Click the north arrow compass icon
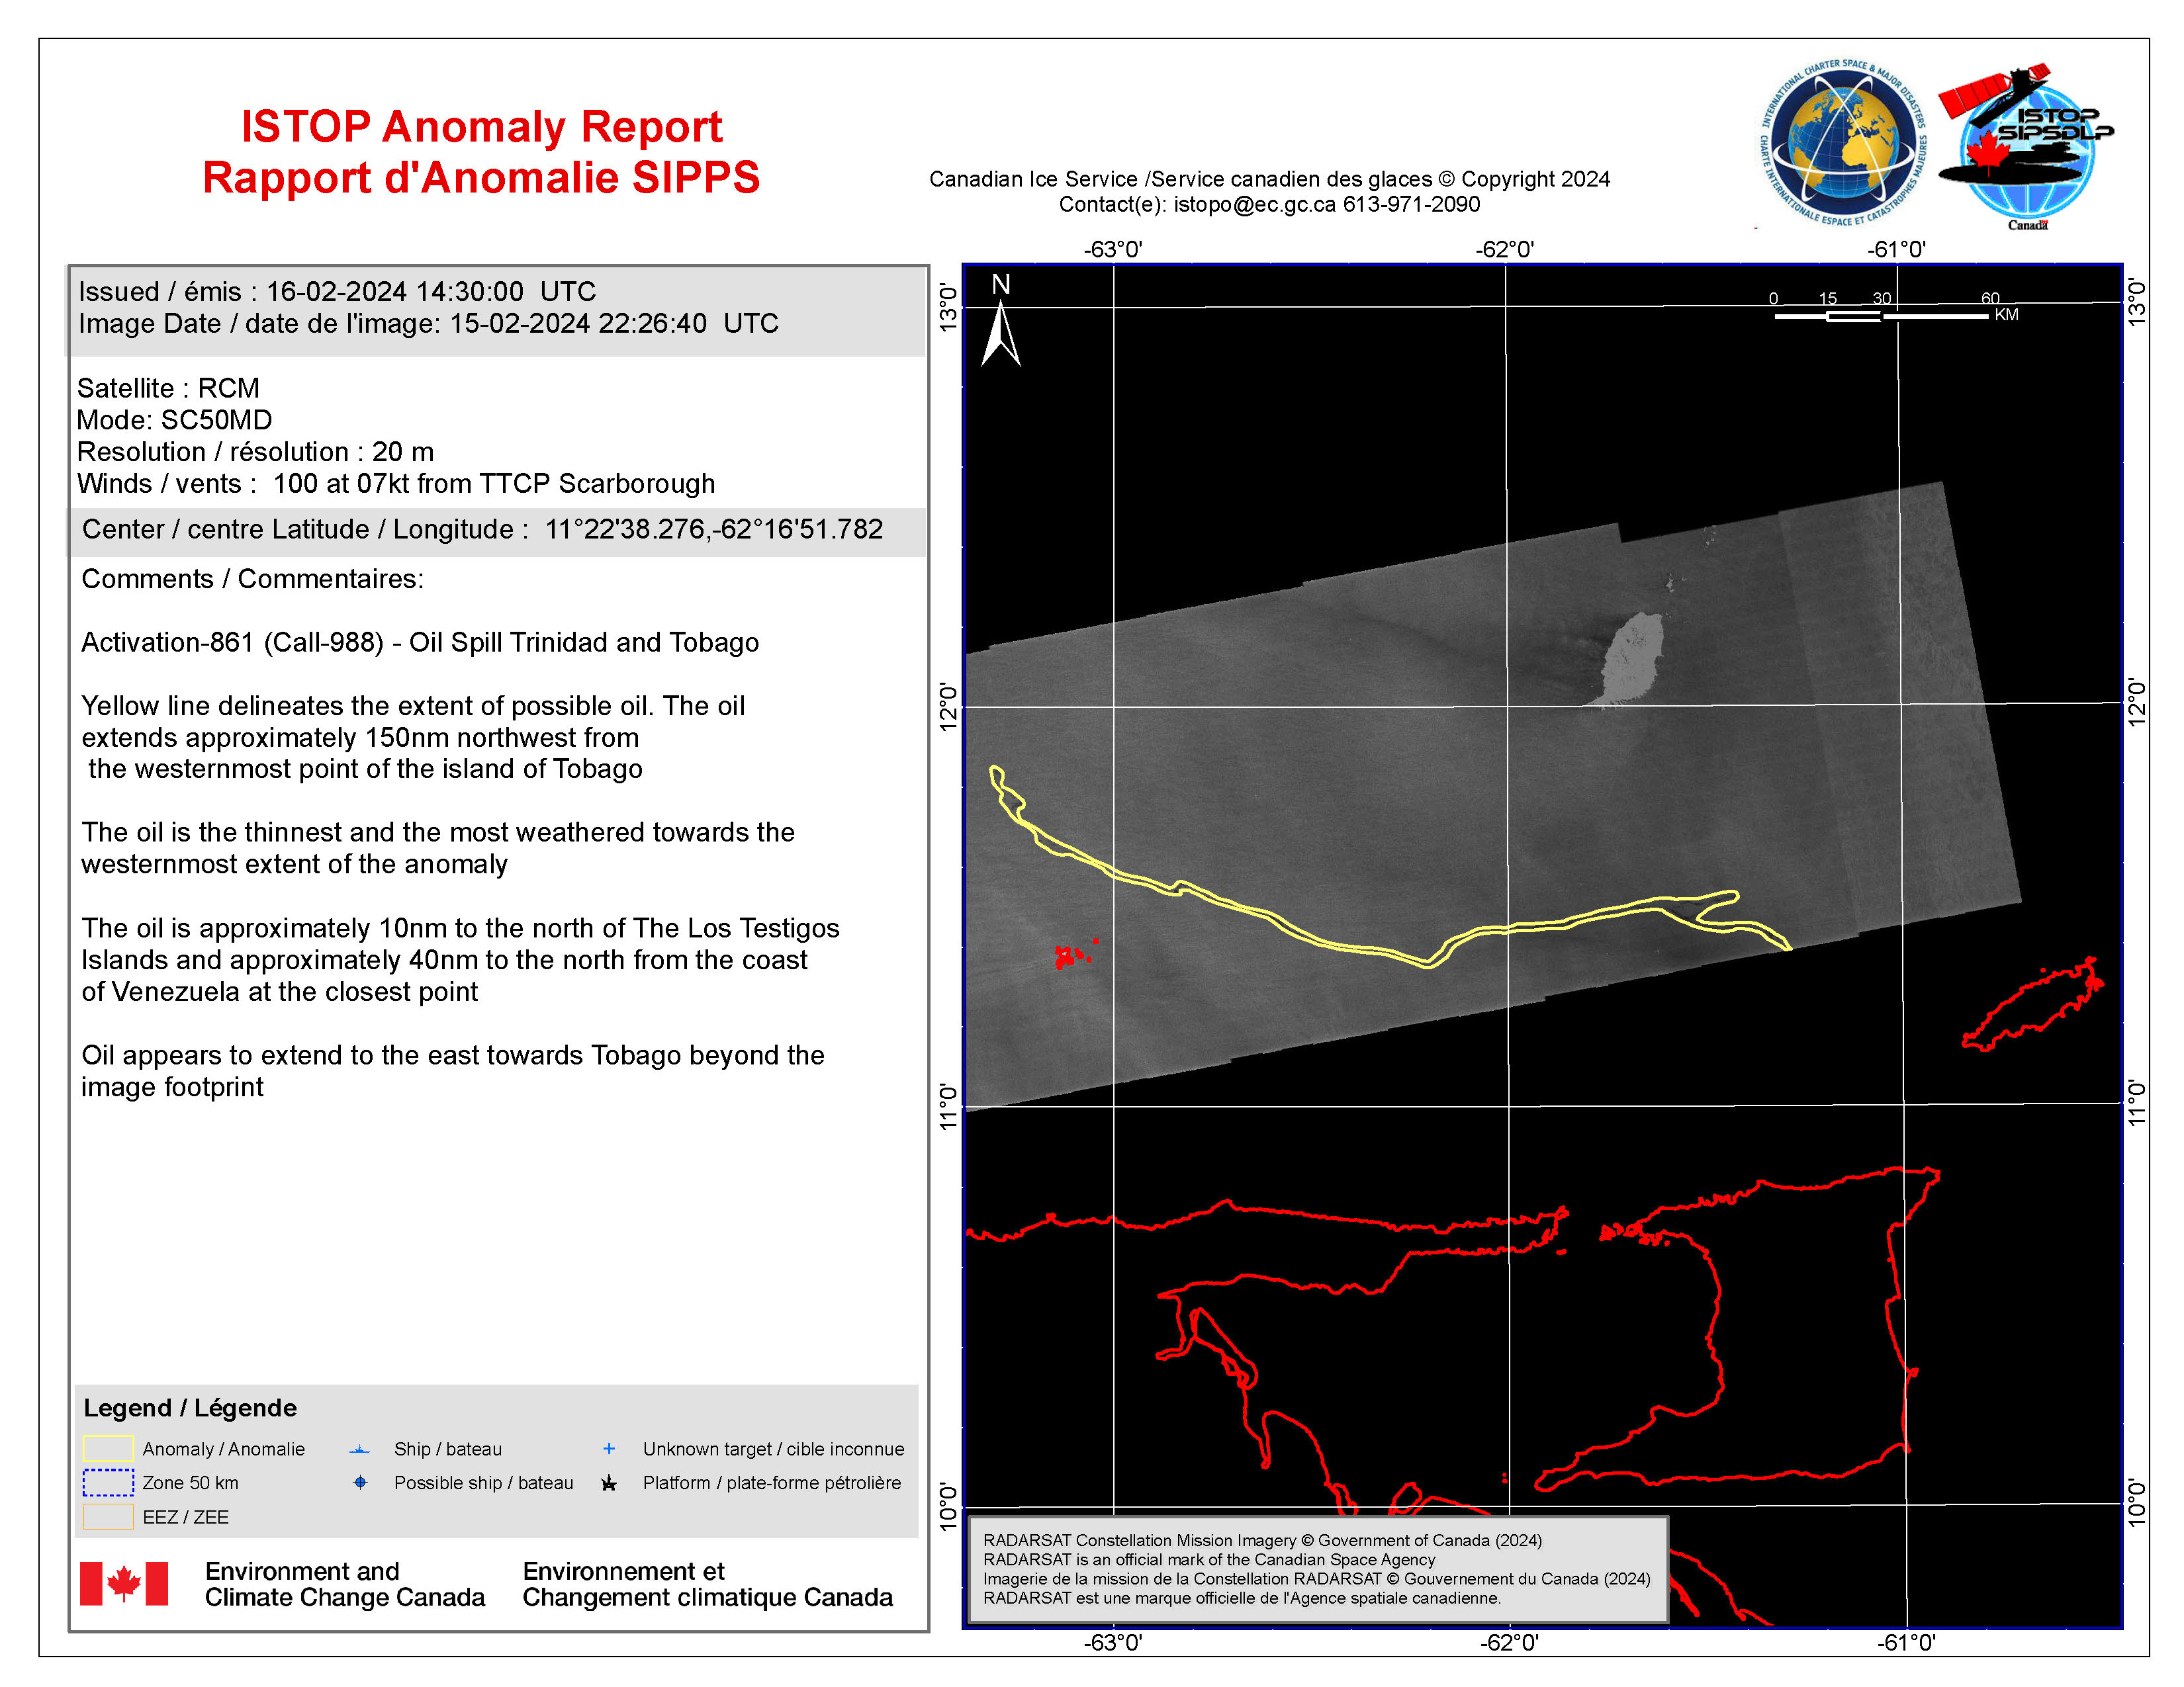Screen dimensions: 2184x1687 point(1000,331)
